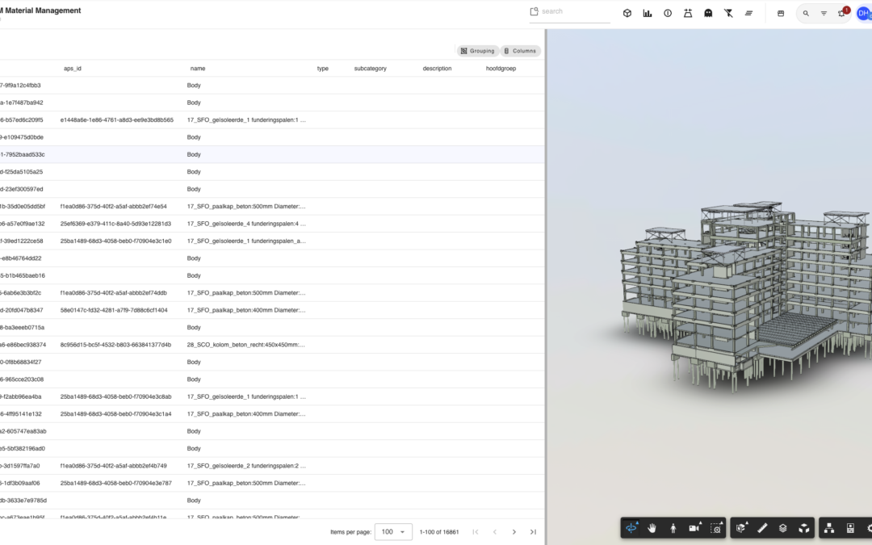Click the search field document icon
This screenshot has width=872, height=545.
click(x=534, y=11)
